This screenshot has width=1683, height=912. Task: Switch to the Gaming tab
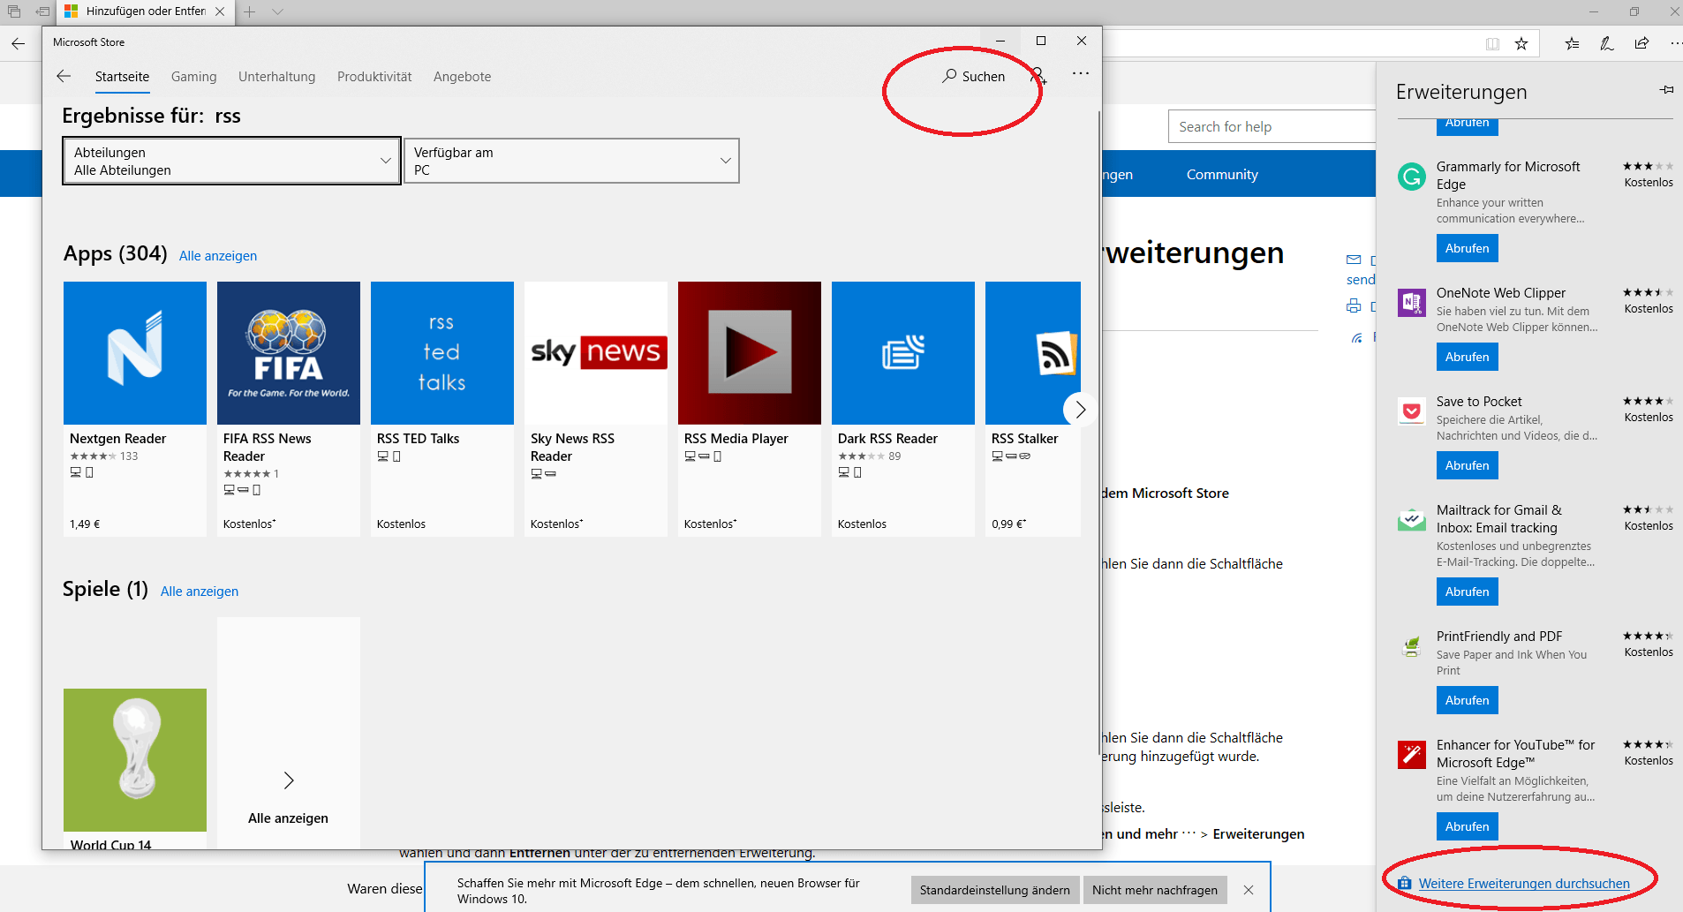pyautogui.click(x=193, y=77)
